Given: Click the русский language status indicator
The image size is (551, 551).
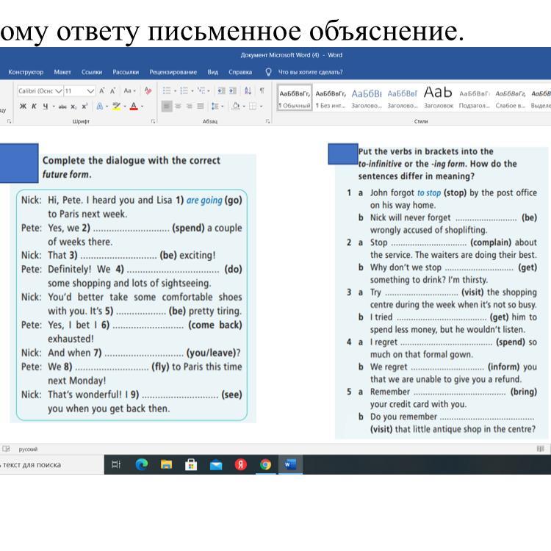Looking at the screenshot, I should click(x=28, y=449).
